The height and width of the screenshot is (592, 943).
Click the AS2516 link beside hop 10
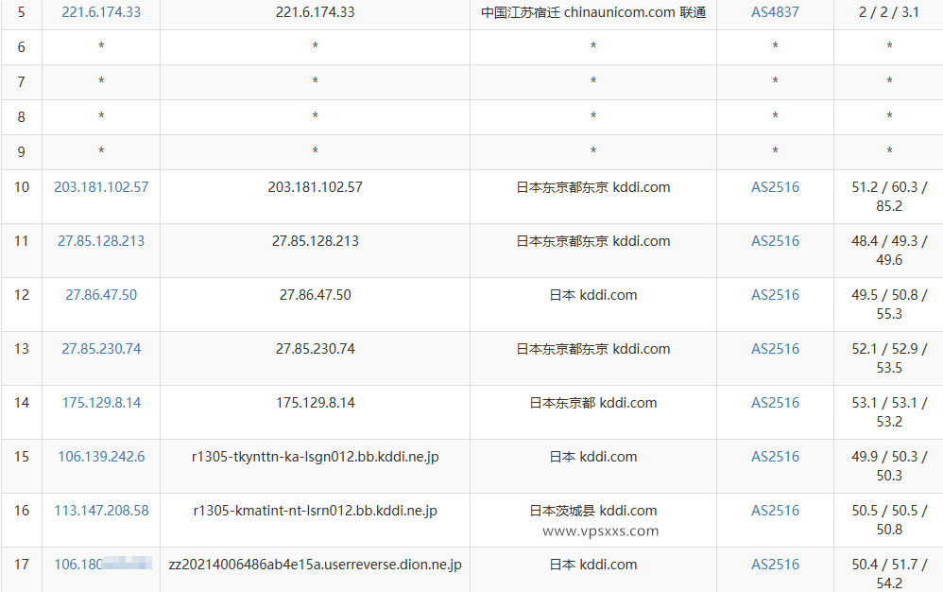(x=775, y=186)
